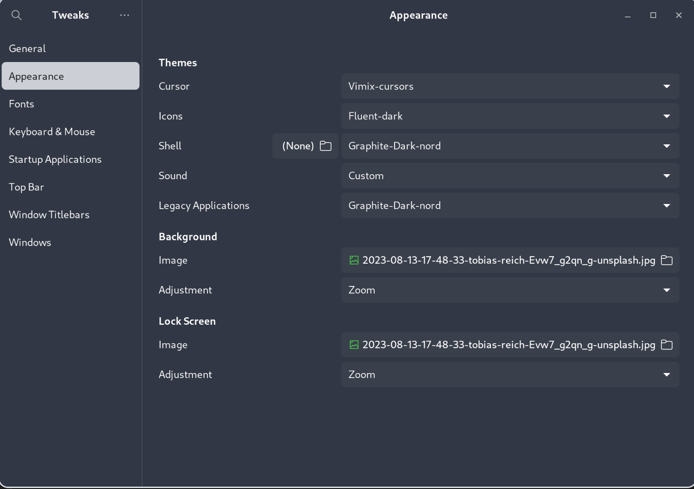
Task: Click the search icon in Tweaks sidebar
Action: coord(17,15)
